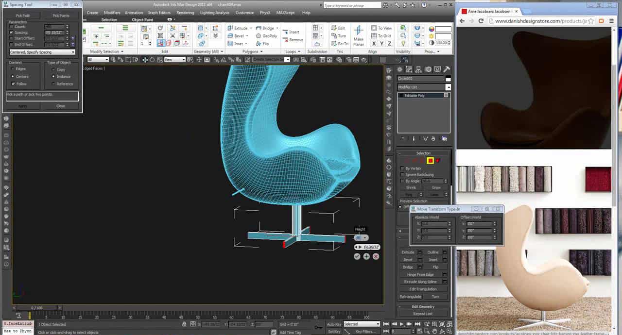Accept extrude with the caddy OK checkmark
Viewport: 622px width, 335px height.
(357, 256)
